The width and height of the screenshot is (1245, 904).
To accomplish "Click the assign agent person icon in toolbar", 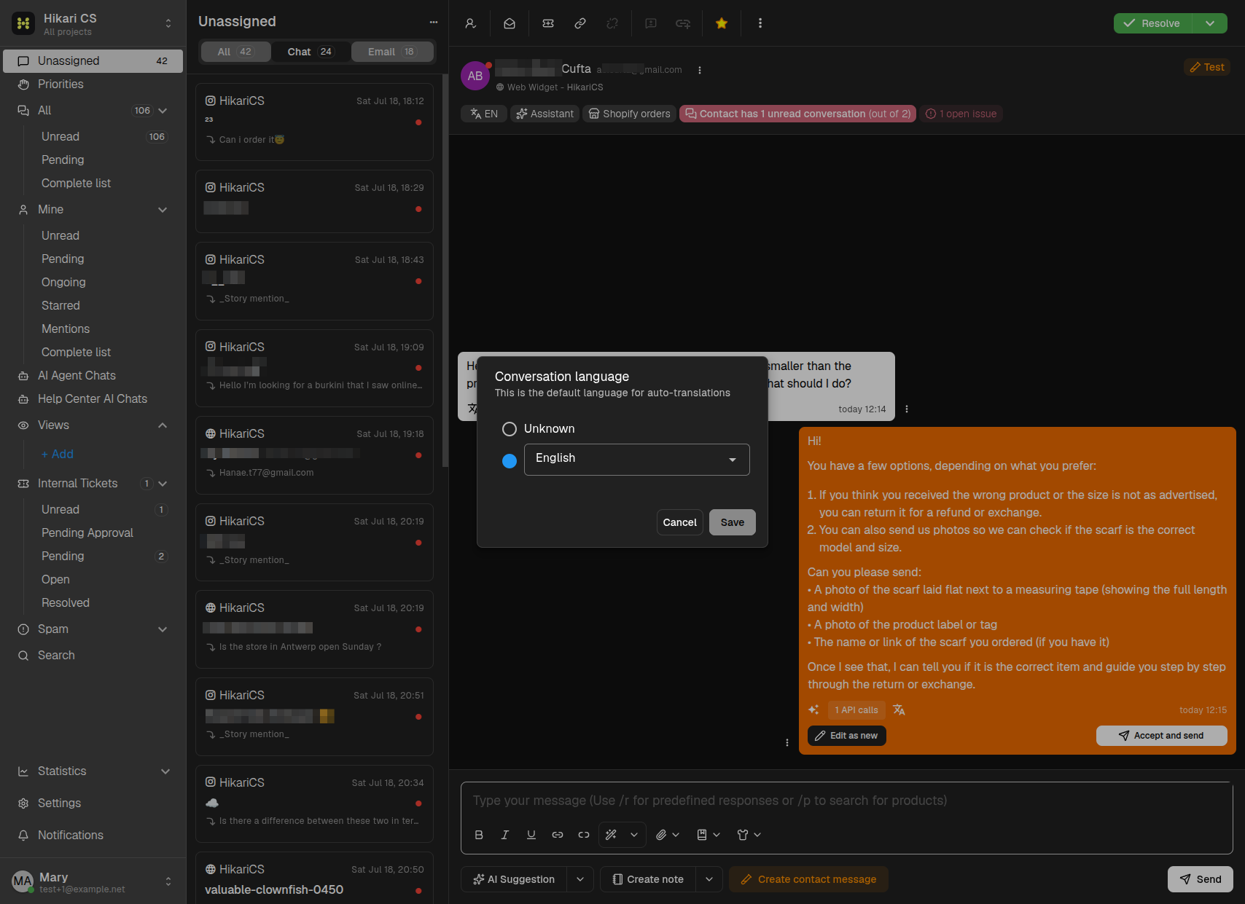I will (x=471, y=23).
